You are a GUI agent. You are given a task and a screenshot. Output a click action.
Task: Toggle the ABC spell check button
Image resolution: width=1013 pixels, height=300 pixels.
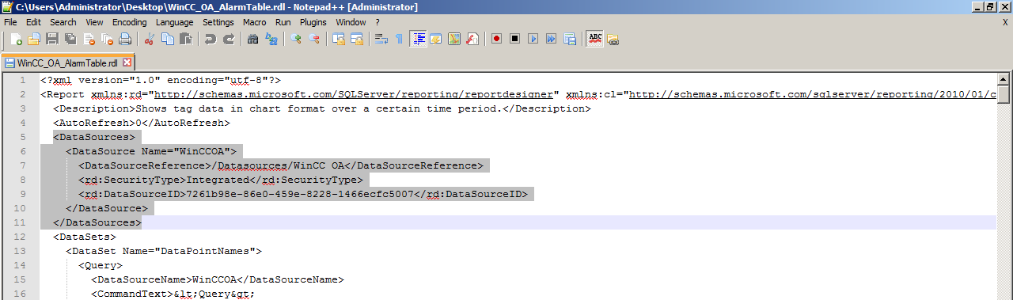click(x=594, y=39)
